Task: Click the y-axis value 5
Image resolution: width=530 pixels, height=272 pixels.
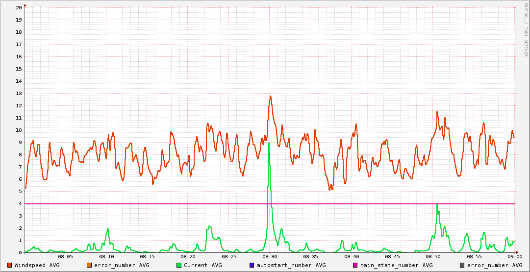Action: [20, 191]
